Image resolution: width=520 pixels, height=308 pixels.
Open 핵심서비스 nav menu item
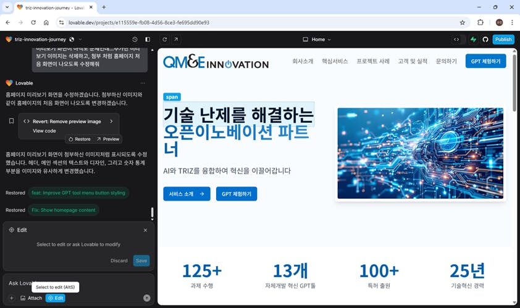pyautogui.click(x=335, y=61)
